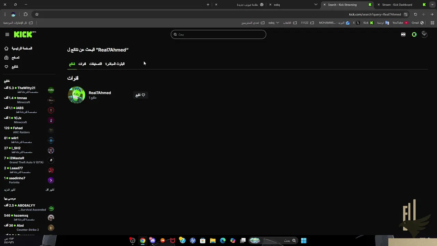This screenshot has height=246, width=437.
Task: Select the التصنيفات search results tab
Action: [96, 64]
